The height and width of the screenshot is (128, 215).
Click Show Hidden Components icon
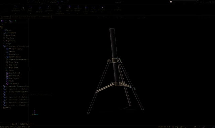[59, 10]
